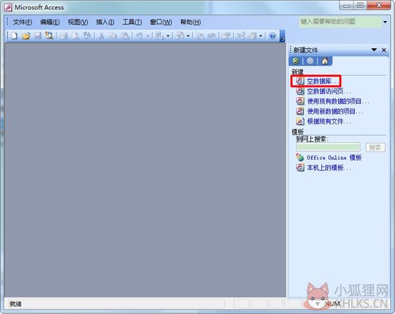Open the 视图(V) menu
Viewport: 395px width, 314px height.
coord(78,22)
